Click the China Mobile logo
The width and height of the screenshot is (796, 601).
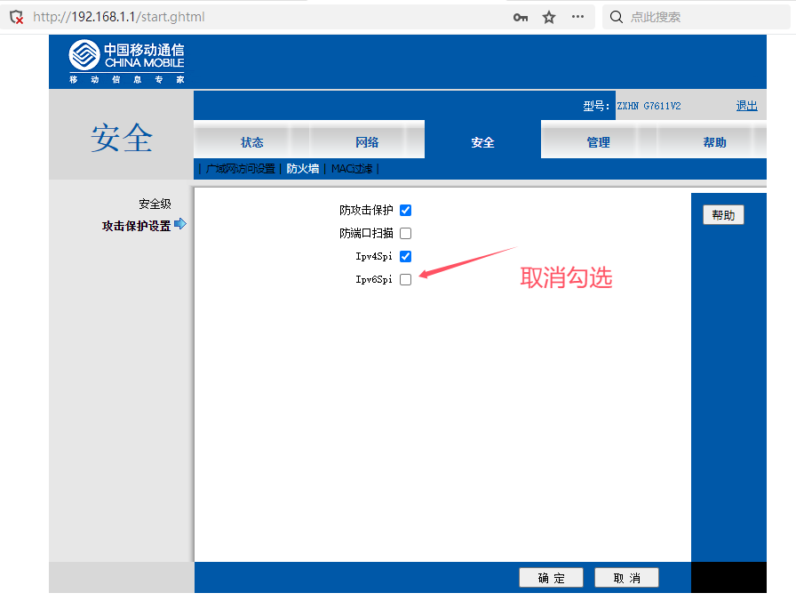(x=126, y=60)
